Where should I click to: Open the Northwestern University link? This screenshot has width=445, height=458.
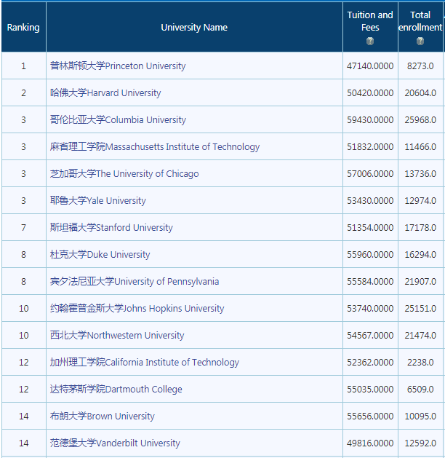[117, 336]
